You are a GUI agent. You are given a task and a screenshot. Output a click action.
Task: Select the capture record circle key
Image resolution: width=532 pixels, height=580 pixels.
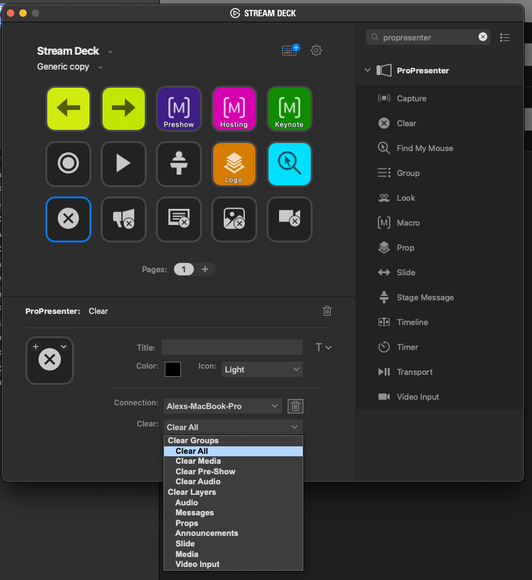tap(68, 164)
